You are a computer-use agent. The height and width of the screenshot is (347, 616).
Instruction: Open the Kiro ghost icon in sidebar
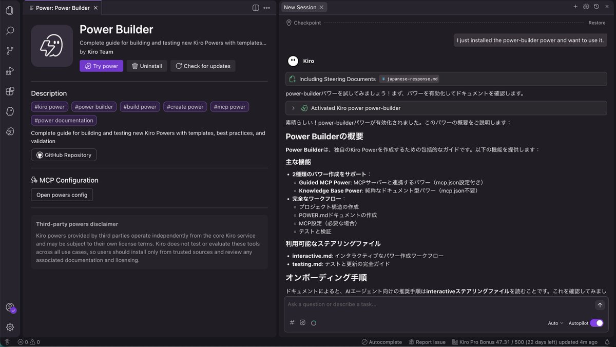coord(10,111)
